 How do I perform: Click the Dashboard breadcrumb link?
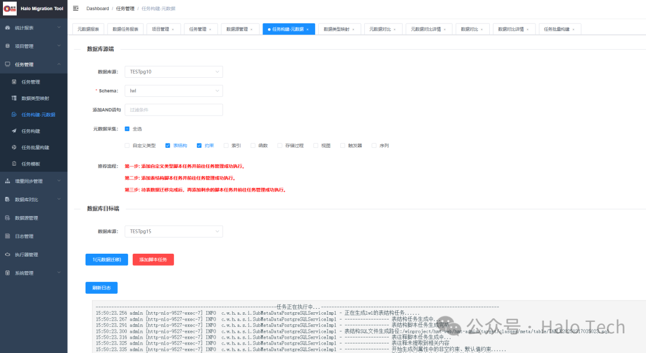click(x=97, y=8)
